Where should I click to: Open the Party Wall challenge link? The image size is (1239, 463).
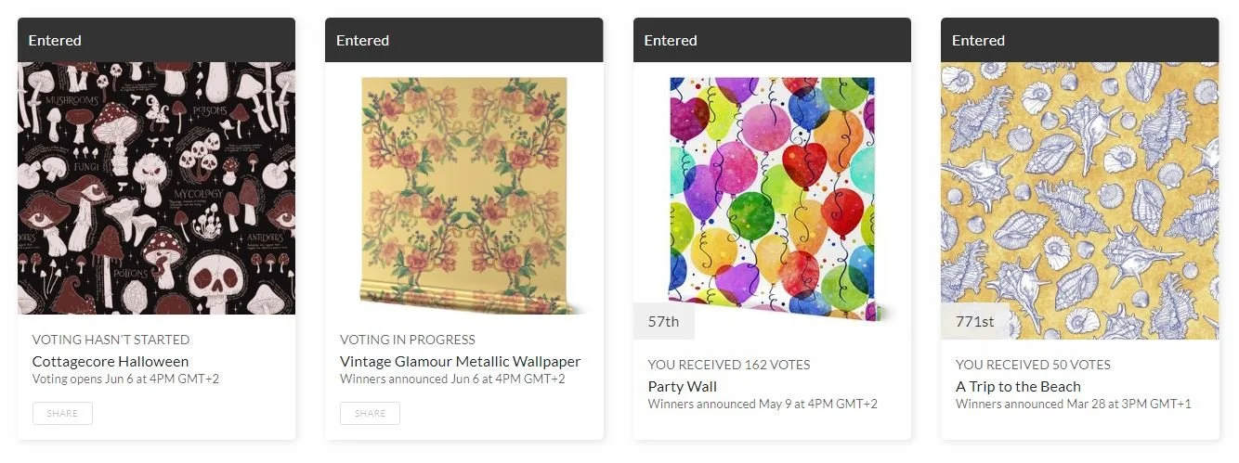[683, 387]
